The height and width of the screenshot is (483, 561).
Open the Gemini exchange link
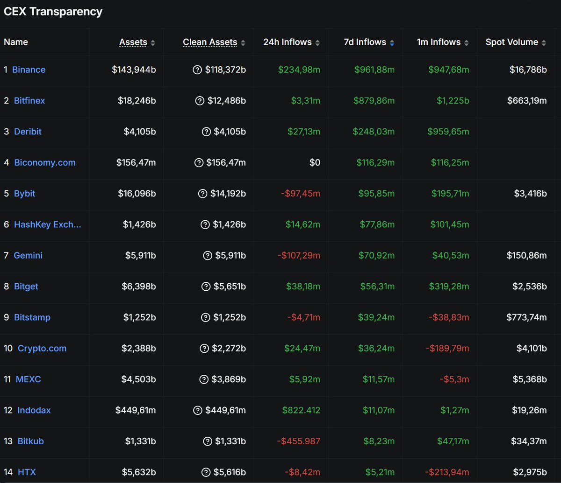click(x=28, y=255)
